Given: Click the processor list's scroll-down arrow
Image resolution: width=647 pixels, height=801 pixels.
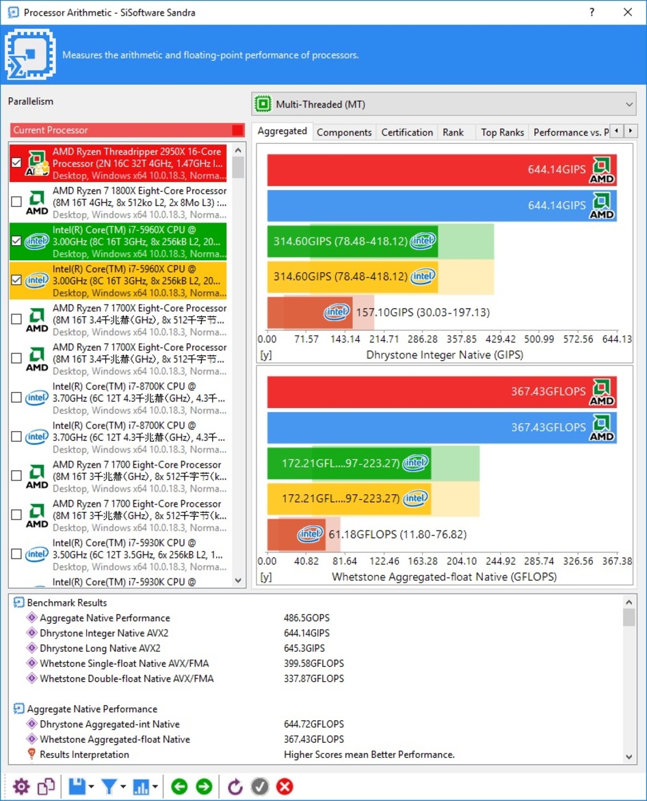Looking at the screenshot, I should (238, 581).
